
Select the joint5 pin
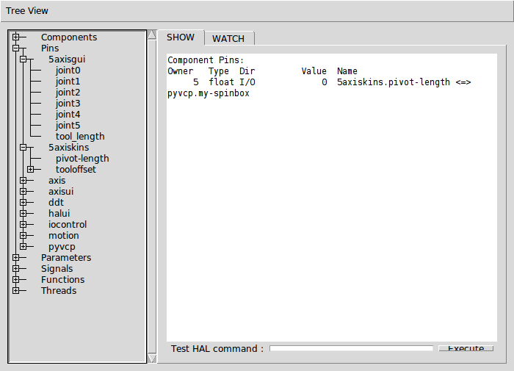coord(68,126)
